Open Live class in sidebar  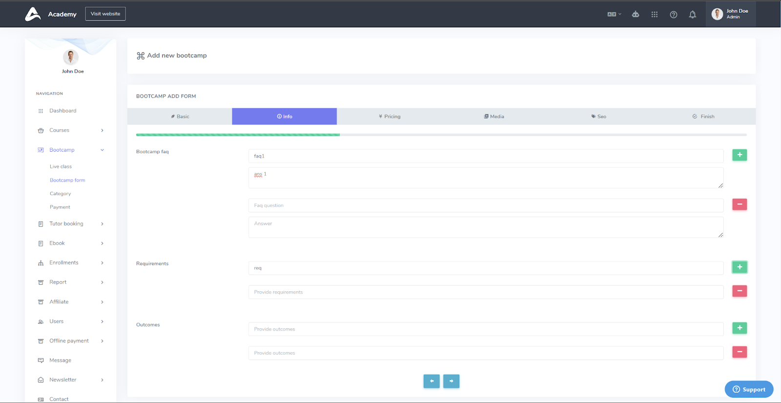pyautogui.click(x=61, y=167)
